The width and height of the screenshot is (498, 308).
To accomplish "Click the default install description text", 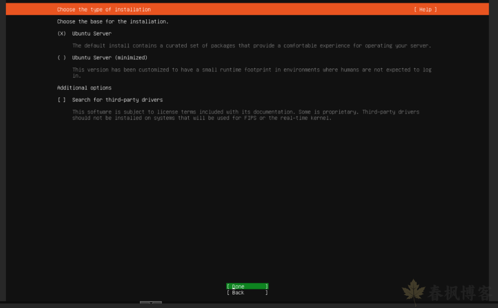I will pyautogui.click(x=251, y=46).
